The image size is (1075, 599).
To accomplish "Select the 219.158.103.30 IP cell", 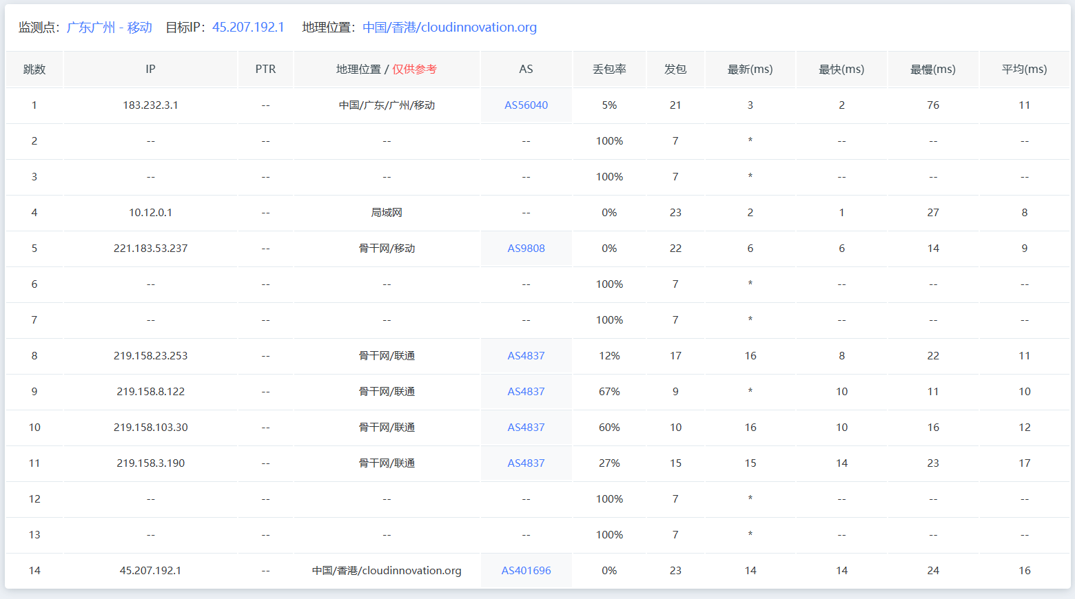I will [x=150, y=428].
